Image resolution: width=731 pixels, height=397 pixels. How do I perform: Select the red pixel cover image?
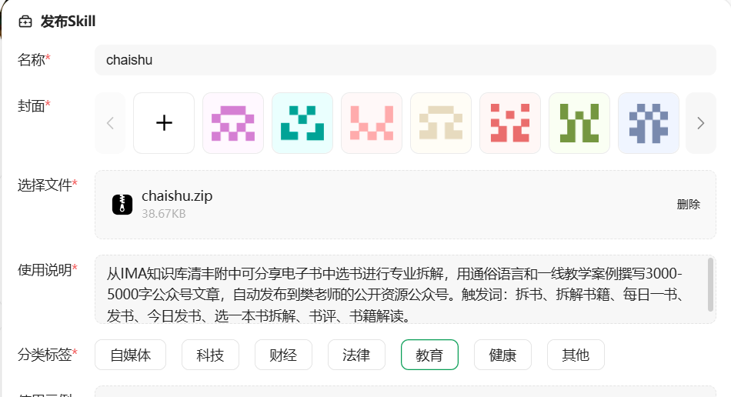coord(510,123)
